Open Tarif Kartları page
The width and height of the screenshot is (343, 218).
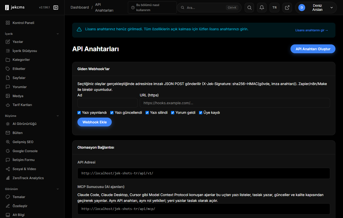tap(32, 105)
